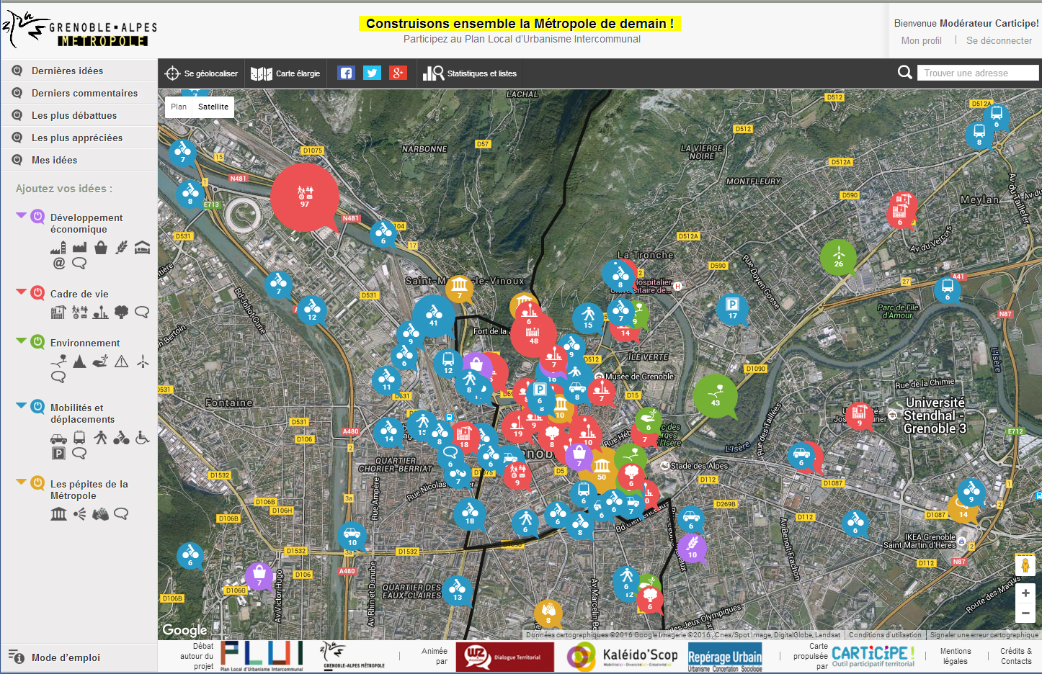
Task: Click the parking 'P' icon in the sidebar
Action: click(x=58, y=453)
